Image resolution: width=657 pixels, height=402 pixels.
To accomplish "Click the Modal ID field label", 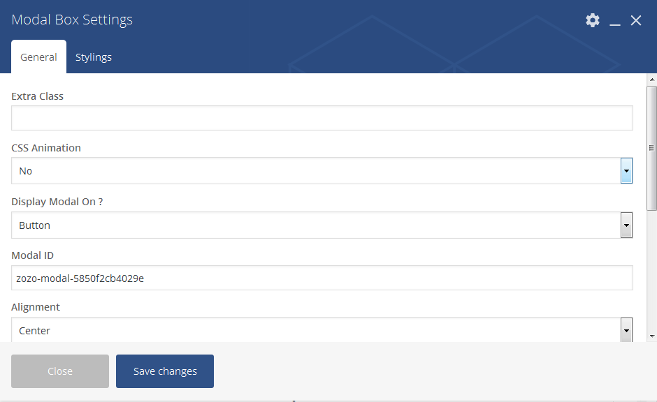I will (x=33, y=255).
